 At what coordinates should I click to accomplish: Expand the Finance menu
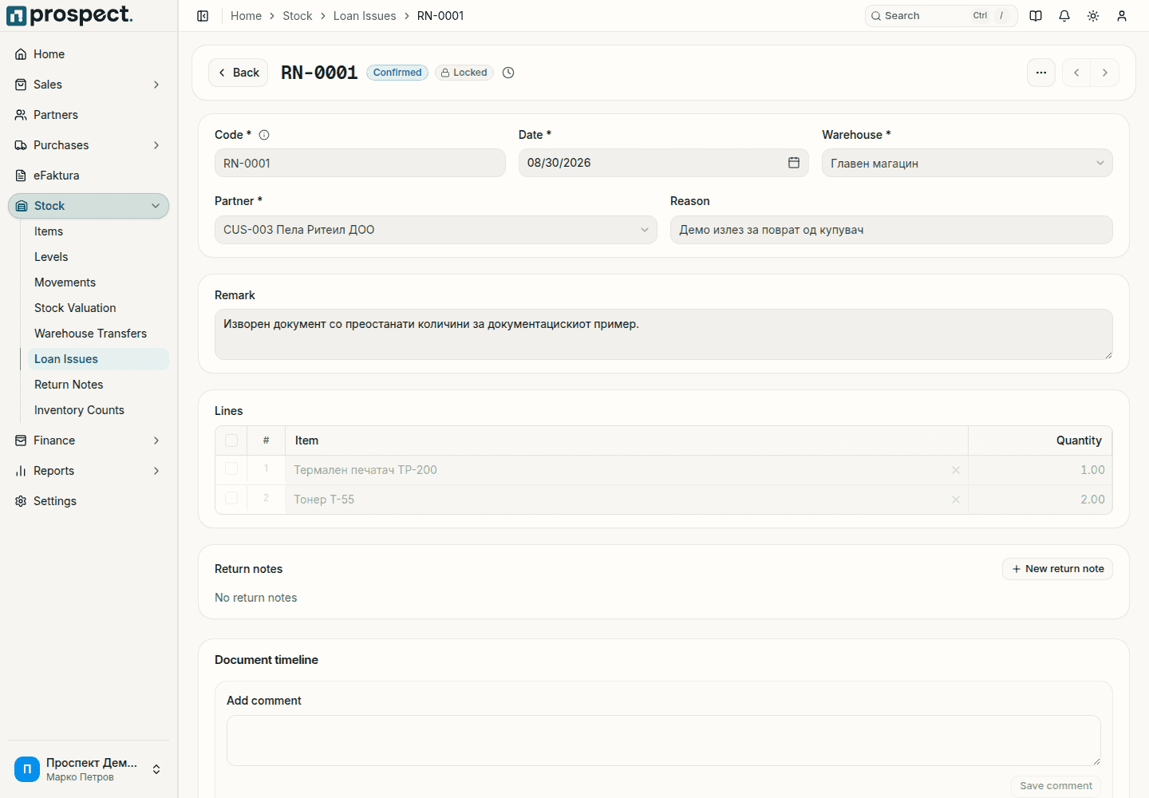[x=89, y=440]
